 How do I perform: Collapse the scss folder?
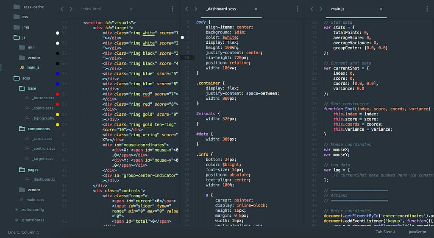pos(22,78)
